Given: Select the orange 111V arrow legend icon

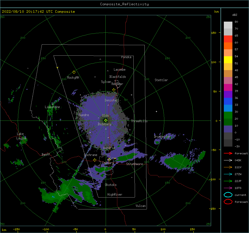Looking at the screenshot, I should point(228,167).
